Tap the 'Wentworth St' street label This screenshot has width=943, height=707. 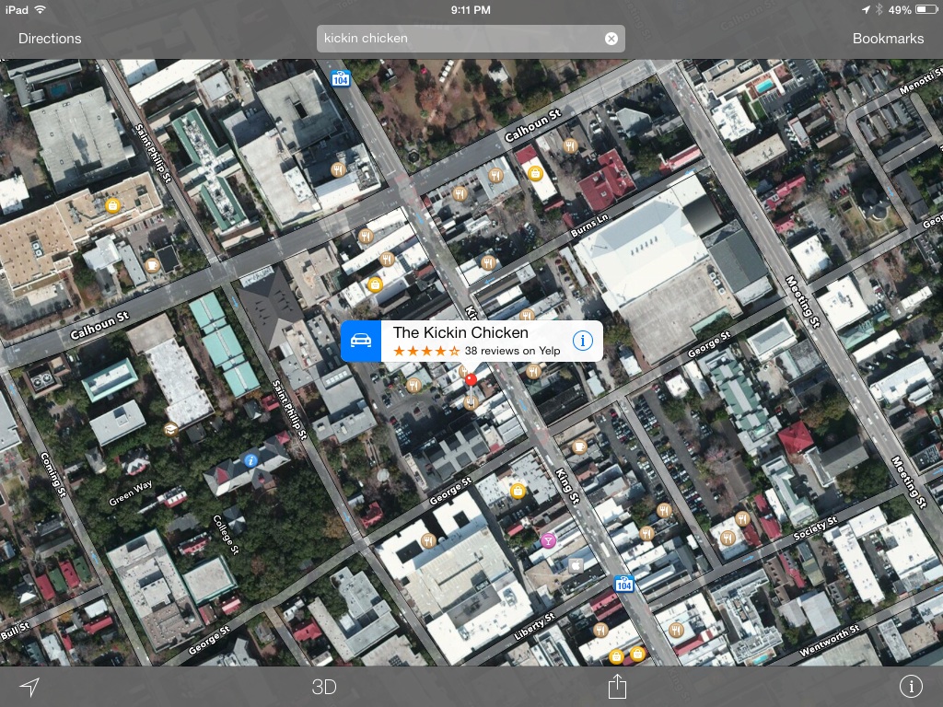(x=830, y=641)
